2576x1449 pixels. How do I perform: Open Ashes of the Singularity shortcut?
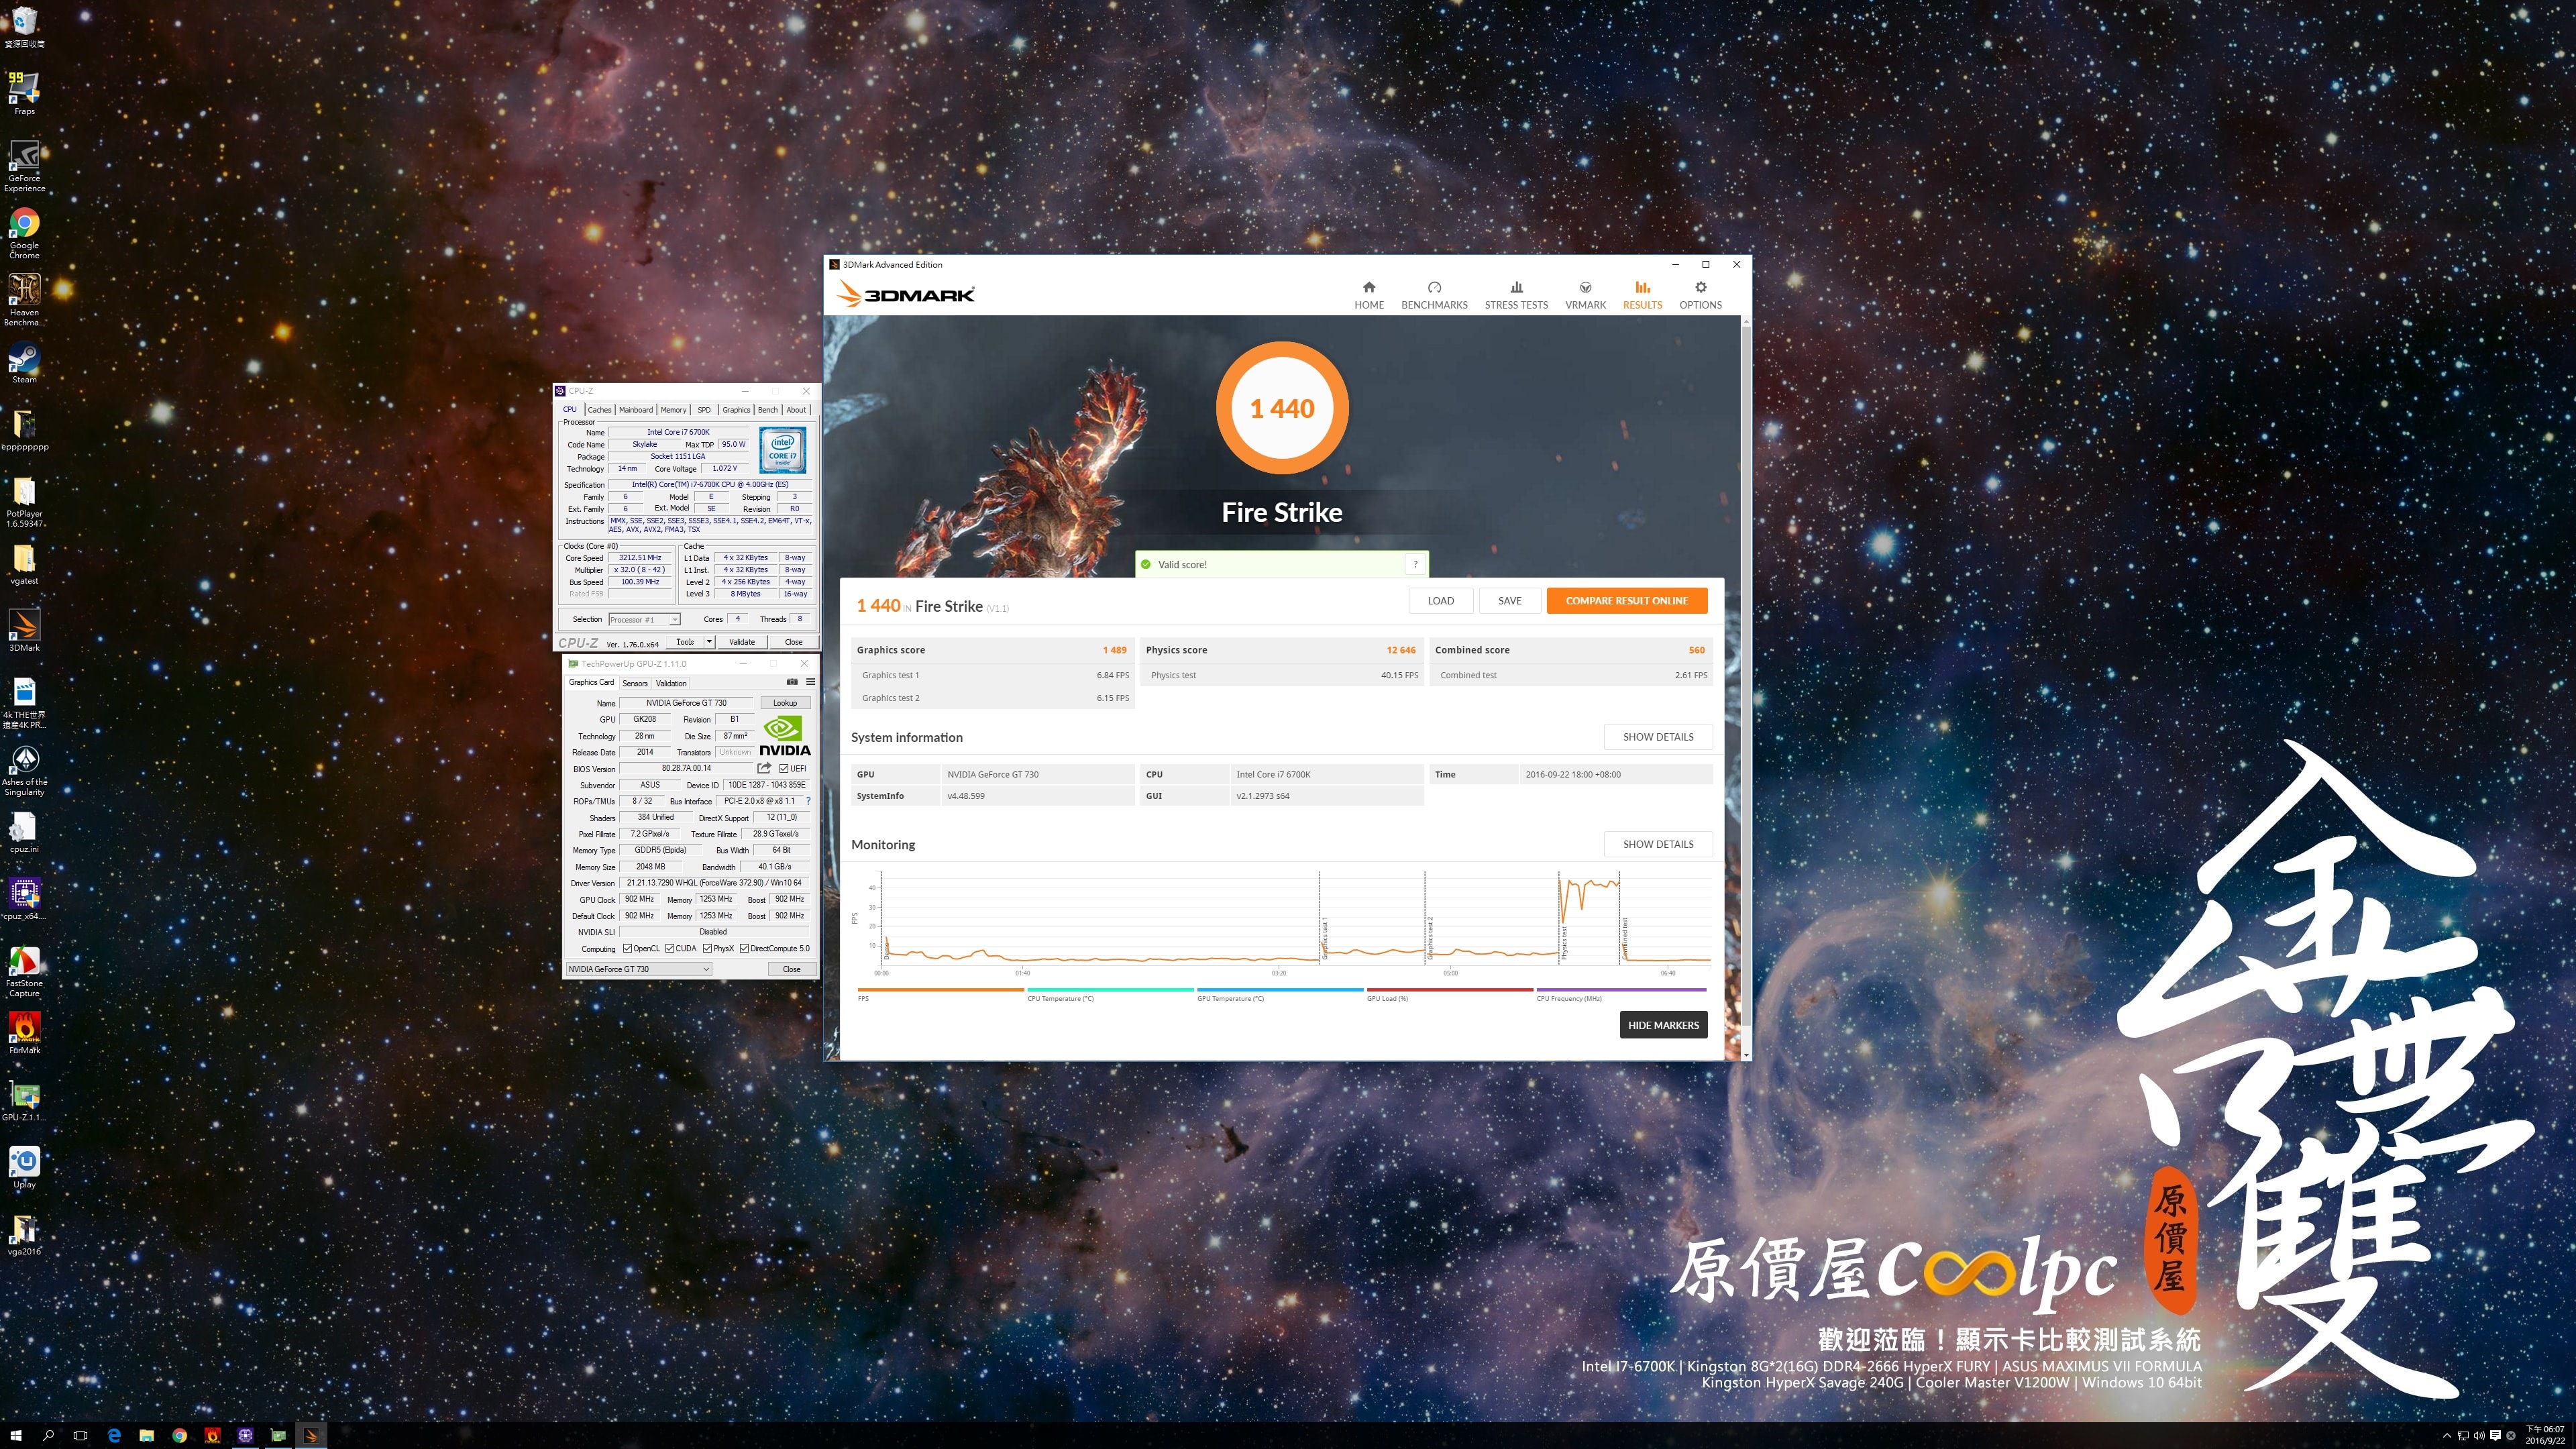tap(24, 770)
